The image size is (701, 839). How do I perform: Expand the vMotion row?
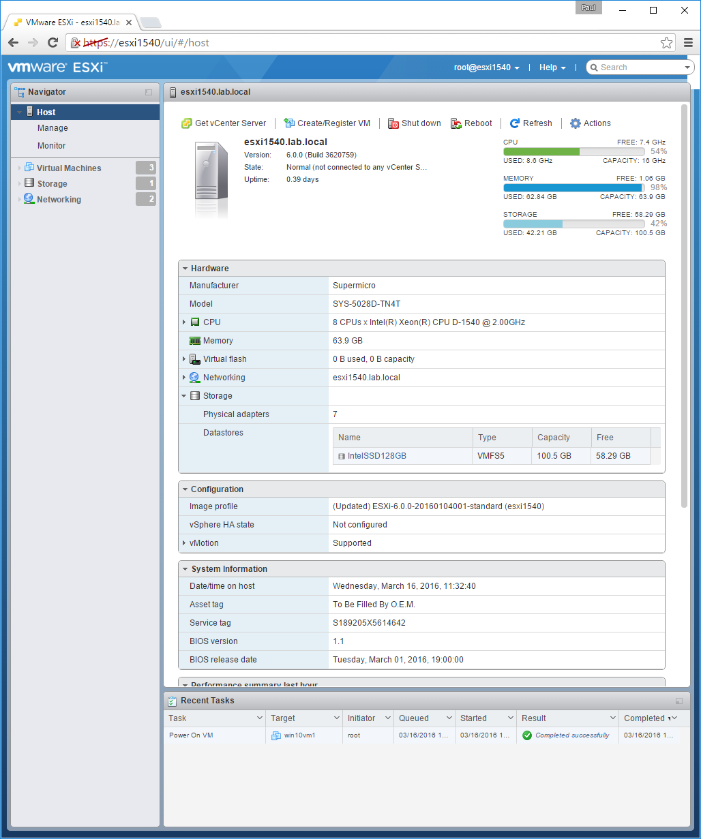(184, 543)
